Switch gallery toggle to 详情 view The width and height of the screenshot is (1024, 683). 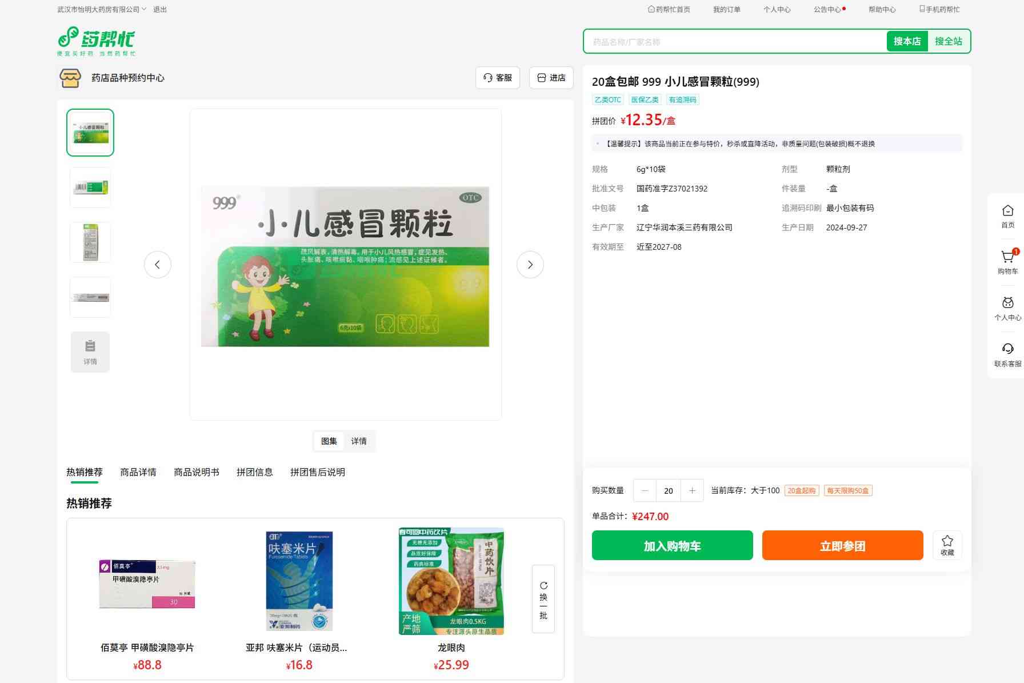[x=359, y=441]
